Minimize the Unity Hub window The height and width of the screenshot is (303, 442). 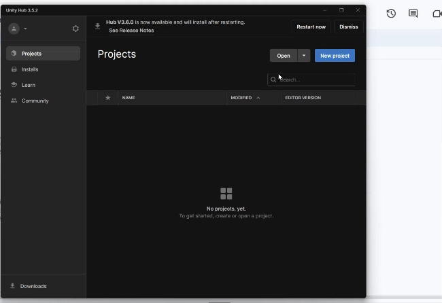tap(325, 10)
